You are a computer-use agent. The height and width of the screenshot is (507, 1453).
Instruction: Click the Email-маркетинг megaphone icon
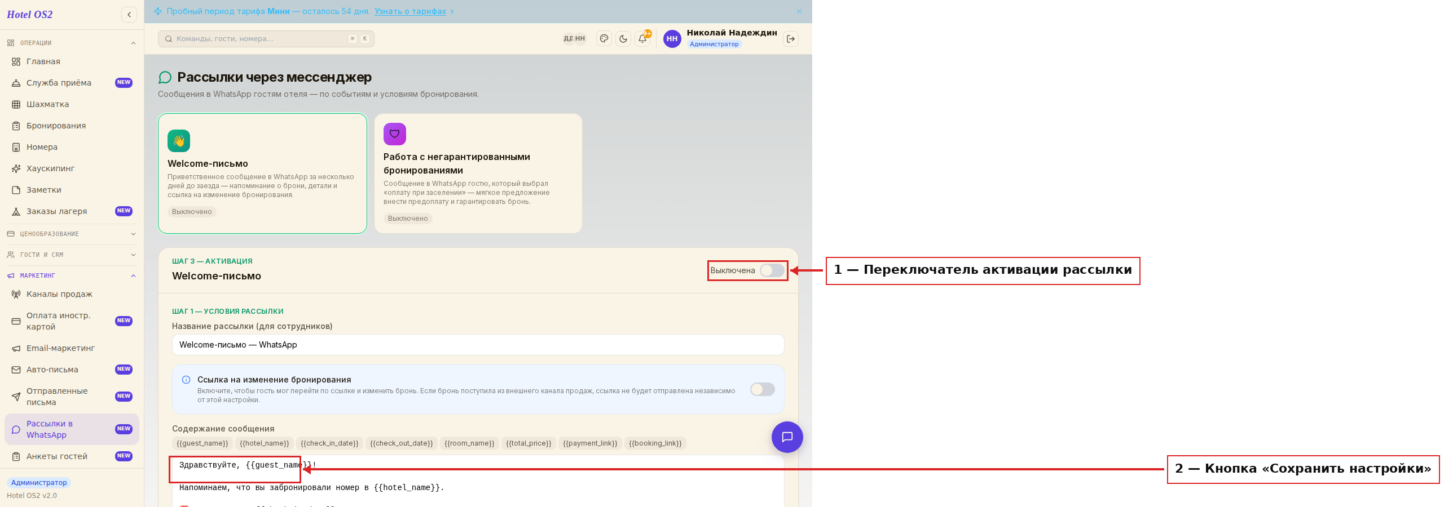tap(16, 348)
